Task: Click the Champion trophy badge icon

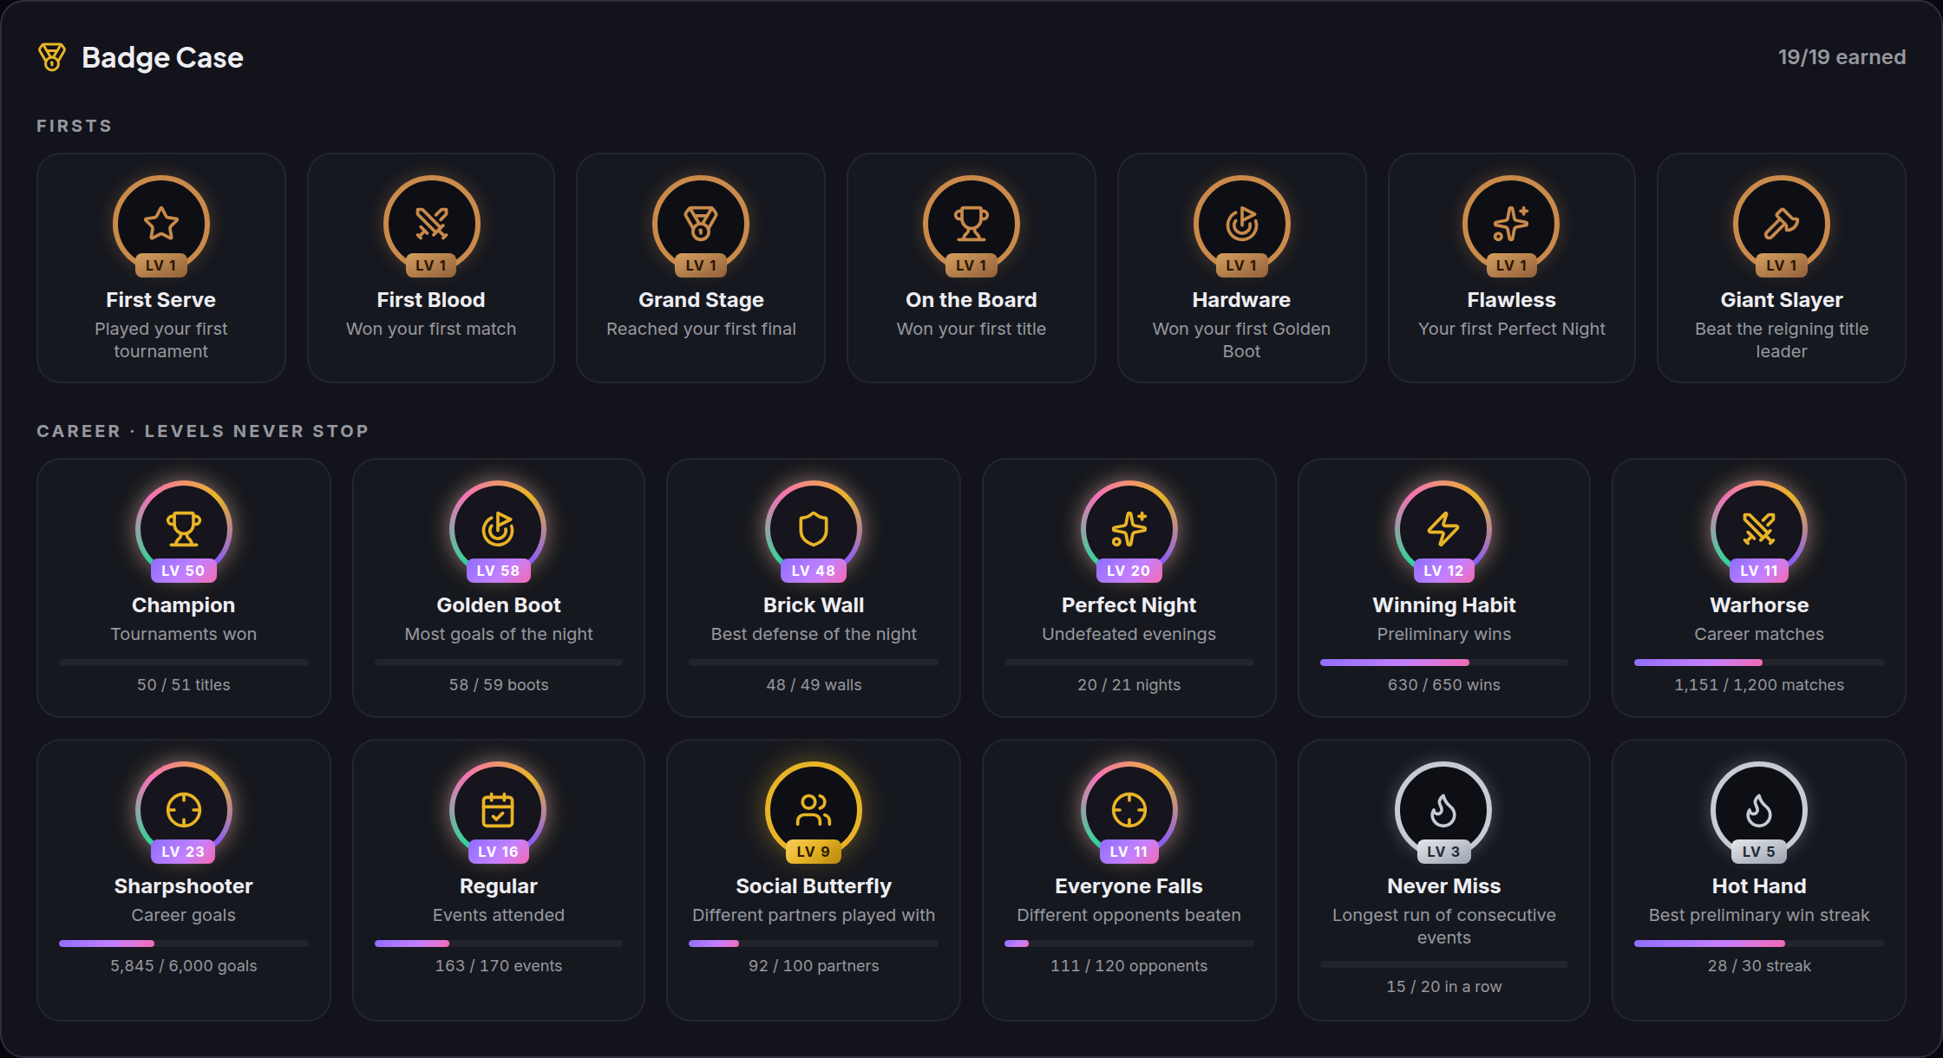Action: coord(184,529)
